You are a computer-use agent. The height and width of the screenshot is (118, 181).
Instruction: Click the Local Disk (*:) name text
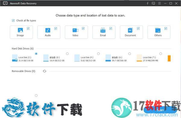(x=149, y=57)
